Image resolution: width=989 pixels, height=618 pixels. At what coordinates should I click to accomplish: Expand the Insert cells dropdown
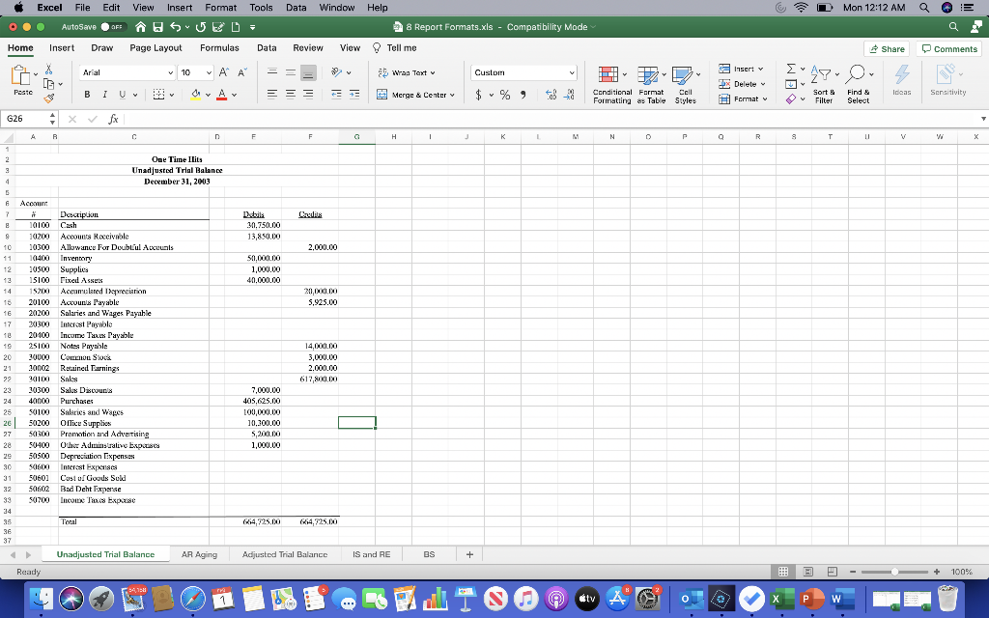coord(761,69)
